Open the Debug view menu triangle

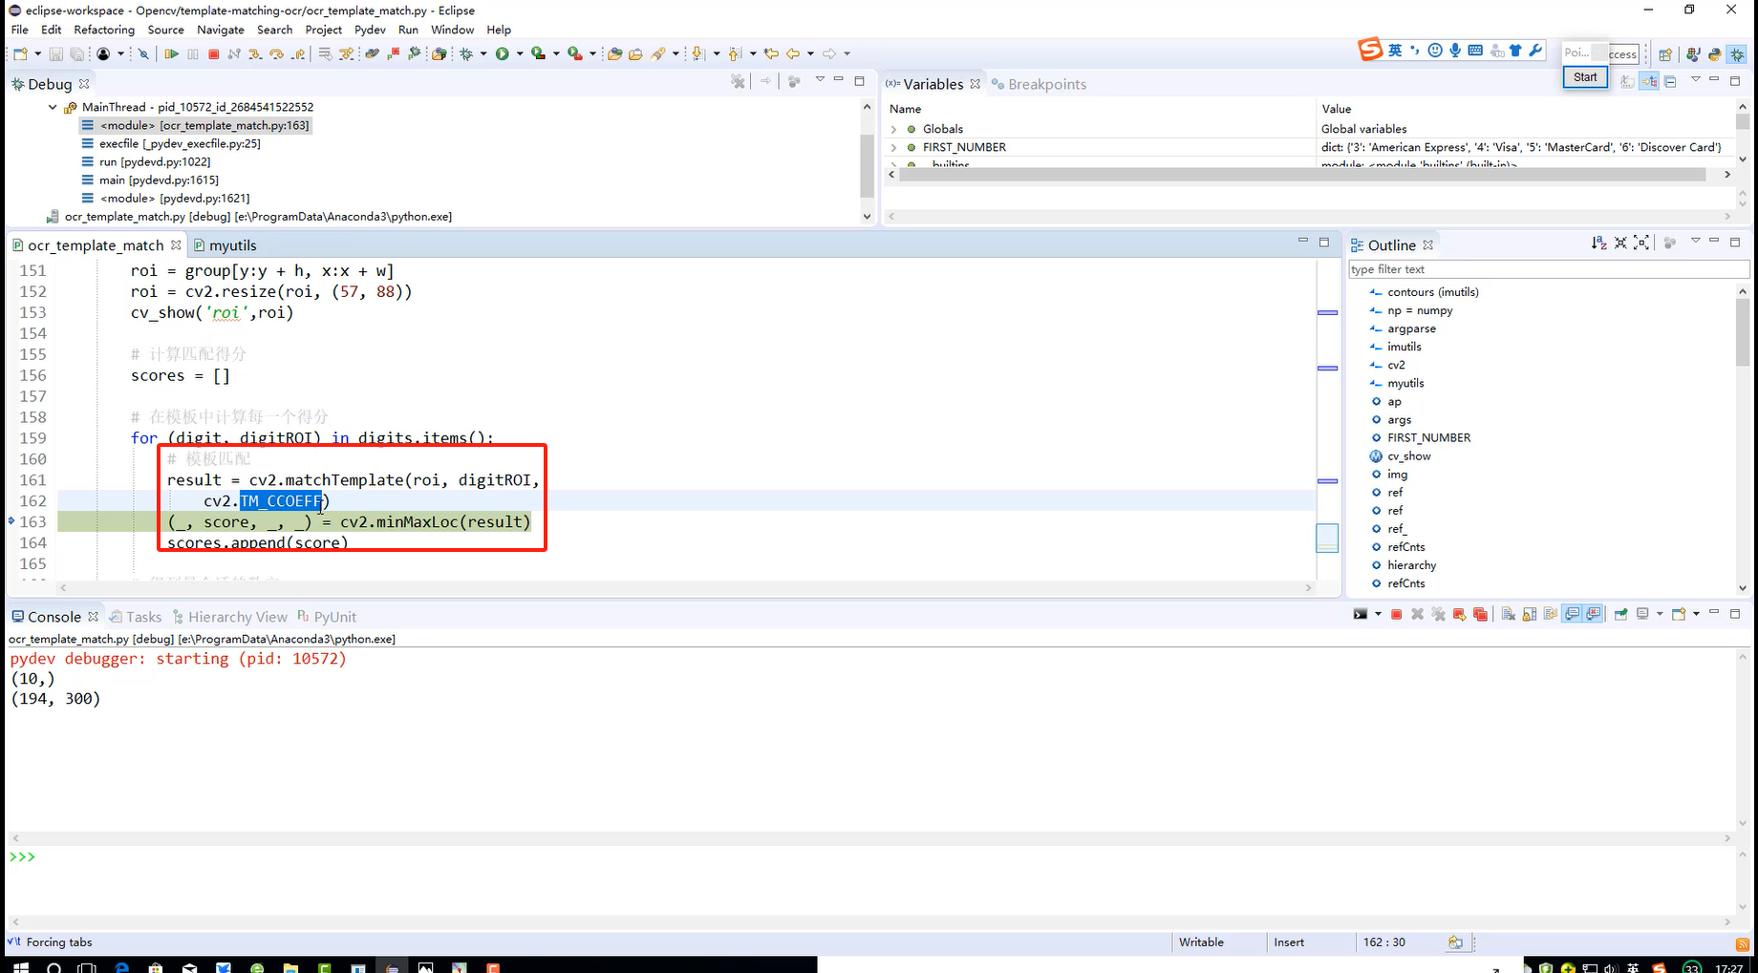(x=820, y=79)
